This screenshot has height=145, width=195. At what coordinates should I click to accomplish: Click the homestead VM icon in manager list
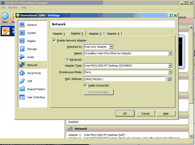6,31
